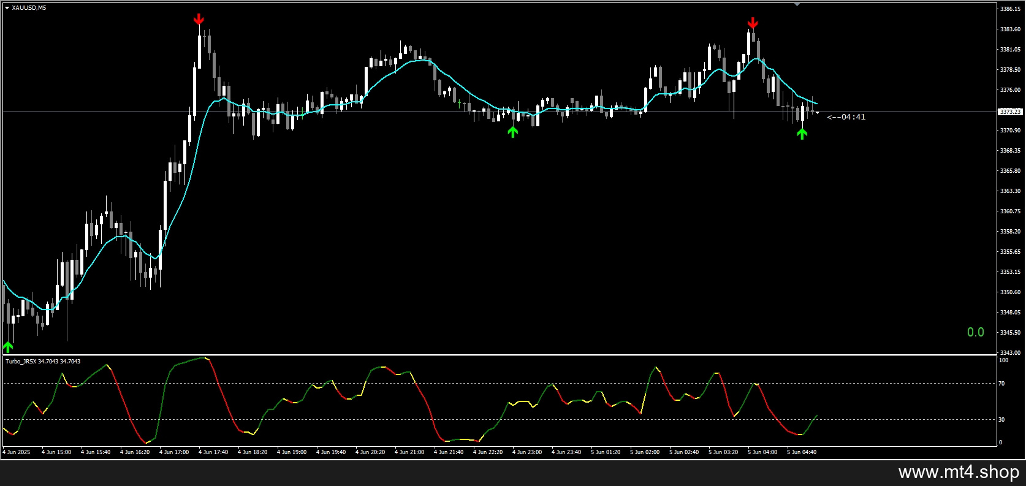Click the 5 Jun 02:00 time label
The width and height of the screenshot is (1026, 486).
(645, 452)
